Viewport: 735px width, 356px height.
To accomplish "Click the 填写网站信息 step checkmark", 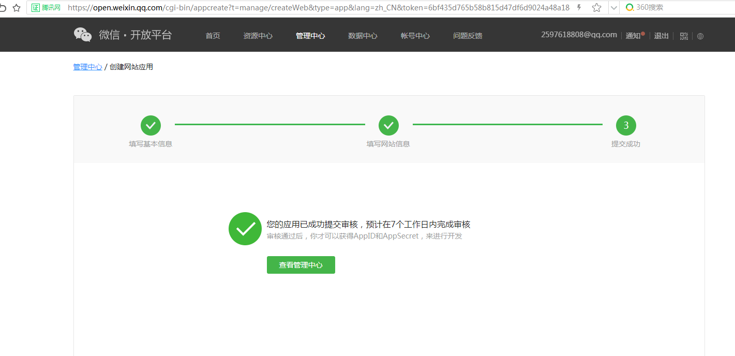I will (x=388, y=125).
